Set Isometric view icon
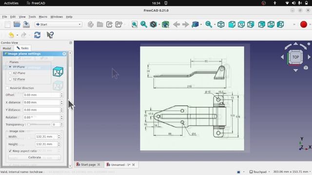Image resolution: width=312 pixels, height=175 pixels. [221, 24]
